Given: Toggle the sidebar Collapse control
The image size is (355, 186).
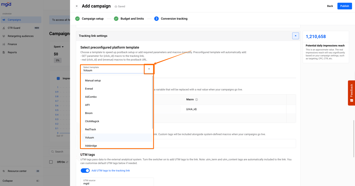Looking at the screenshot, I should [x=37, y=181].
